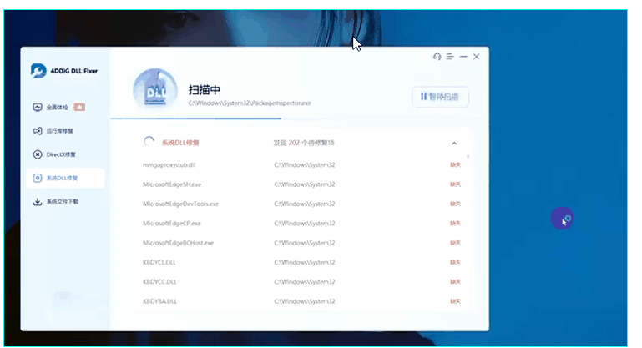Click the scan progress bar

300,119
